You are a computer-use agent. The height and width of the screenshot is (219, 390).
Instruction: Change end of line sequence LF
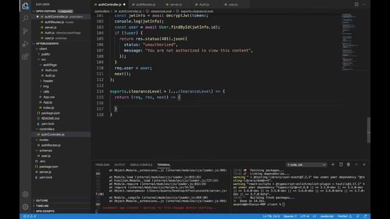pyautogui.click(x=314, y=217)
